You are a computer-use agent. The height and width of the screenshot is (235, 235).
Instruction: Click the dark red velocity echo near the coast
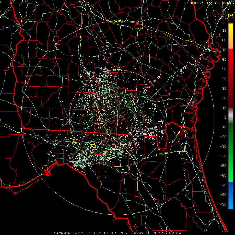click(181, 132)
